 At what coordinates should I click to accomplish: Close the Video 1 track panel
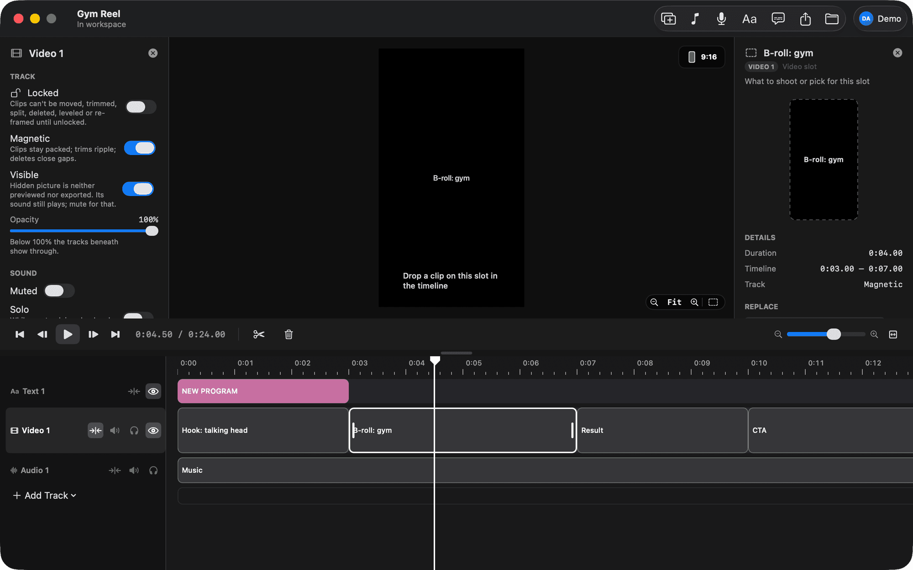coord(153,53)
